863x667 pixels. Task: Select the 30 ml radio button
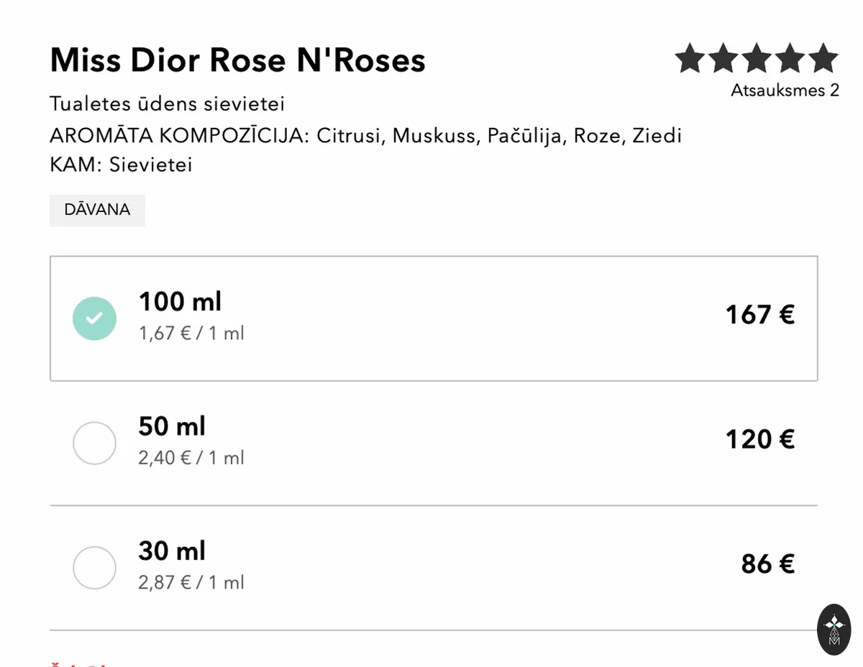click(94, 568)
